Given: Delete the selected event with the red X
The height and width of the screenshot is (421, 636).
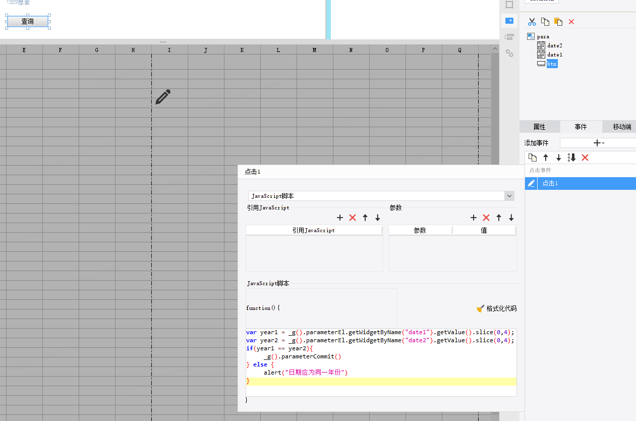Looking at the screenshot, I should (585, 157).
